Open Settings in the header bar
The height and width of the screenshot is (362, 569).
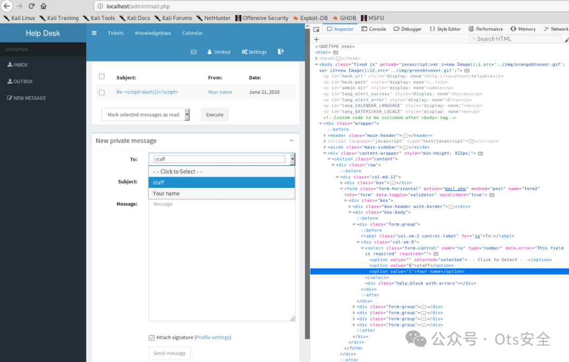[x=254, y=52]
